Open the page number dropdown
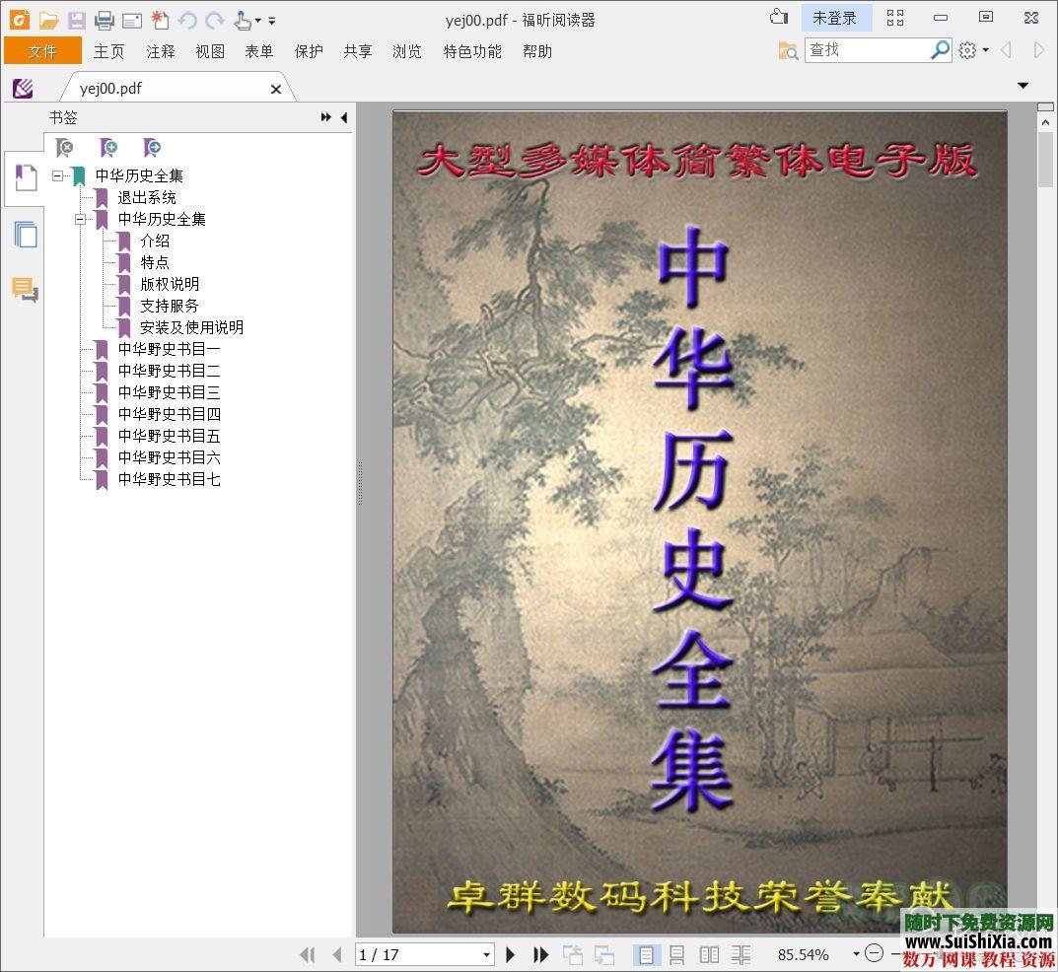Screen dimensions: 1058x972 coord(485,953)
